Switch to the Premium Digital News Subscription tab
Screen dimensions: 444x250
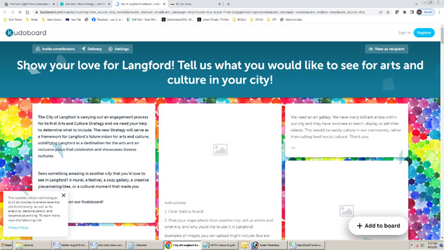[x=29, y=4]
